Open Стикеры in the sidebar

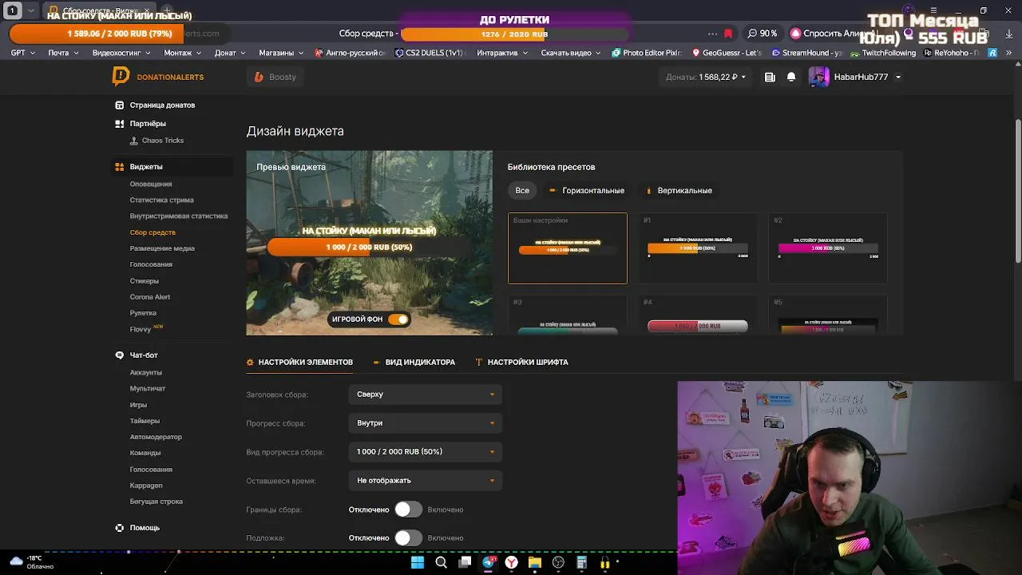tap(145, 281)
